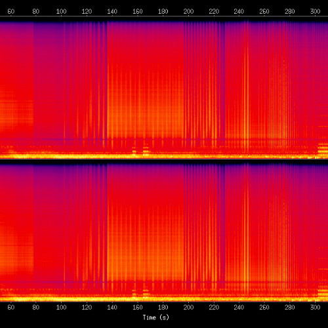This screenshot has width=328, height=328.
Task: Click the 220 marker on the top time axis
Action: click(214, 11)
